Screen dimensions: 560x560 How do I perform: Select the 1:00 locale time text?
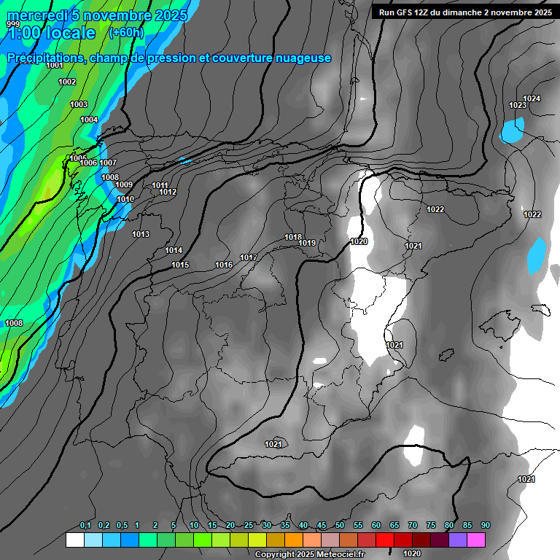(x=51, y=34)
